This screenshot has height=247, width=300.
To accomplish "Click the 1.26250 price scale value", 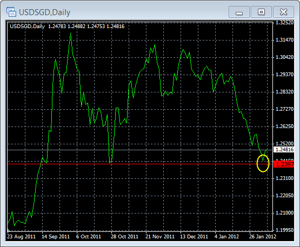I will [284, 126].
